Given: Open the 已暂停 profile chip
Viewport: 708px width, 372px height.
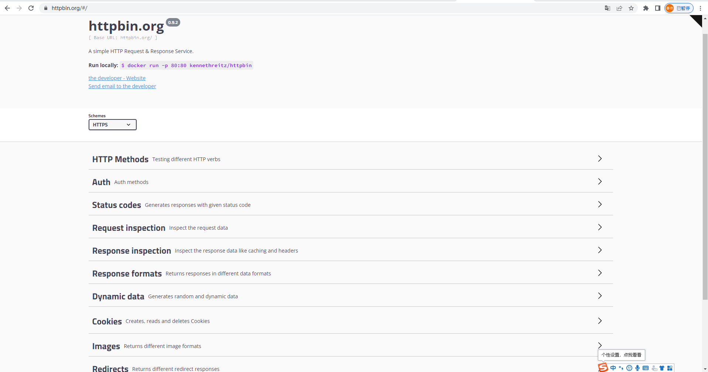Looking at the screenshot, I should (x=679, y=8).
